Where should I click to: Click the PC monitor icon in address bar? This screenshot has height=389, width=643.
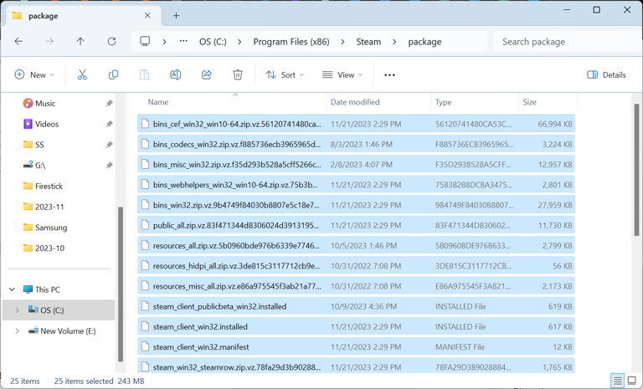[x=145, y=41]
